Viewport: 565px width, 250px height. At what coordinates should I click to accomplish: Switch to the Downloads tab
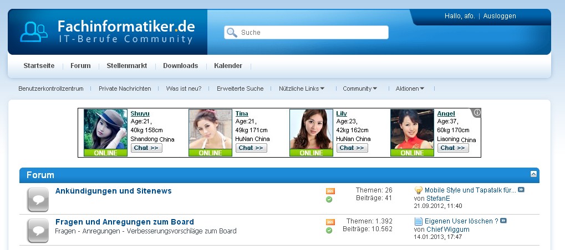[x=181, y=66]
